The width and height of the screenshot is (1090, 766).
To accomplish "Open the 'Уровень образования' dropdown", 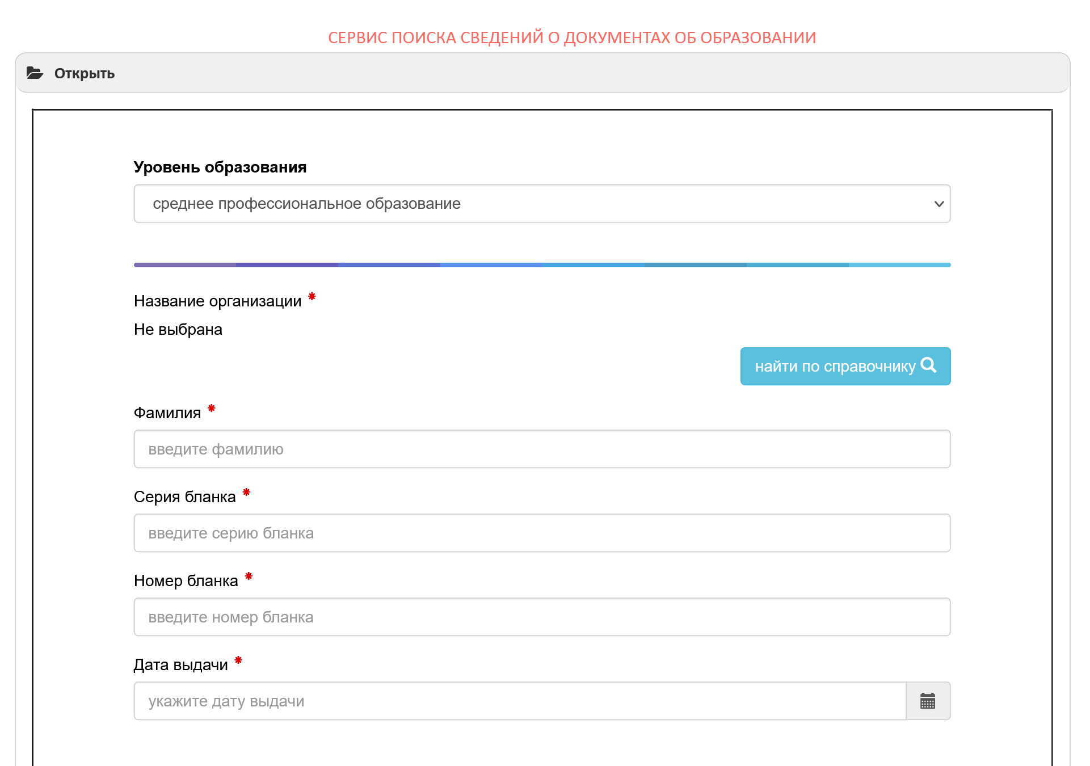I will coord(542,204).
